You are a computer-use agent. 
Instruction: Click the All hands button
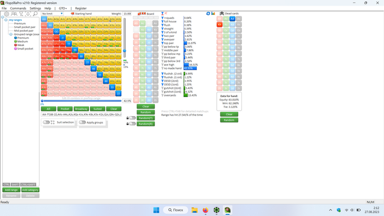[x=48, y=109]
